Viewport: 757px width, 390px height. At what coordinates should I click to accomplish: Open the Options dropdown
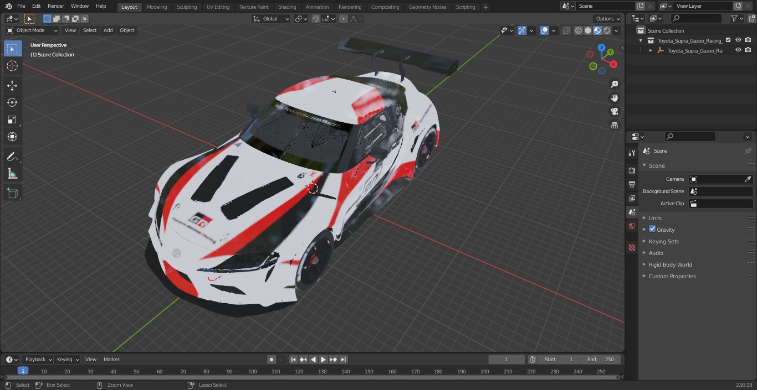tap(608, 19)
